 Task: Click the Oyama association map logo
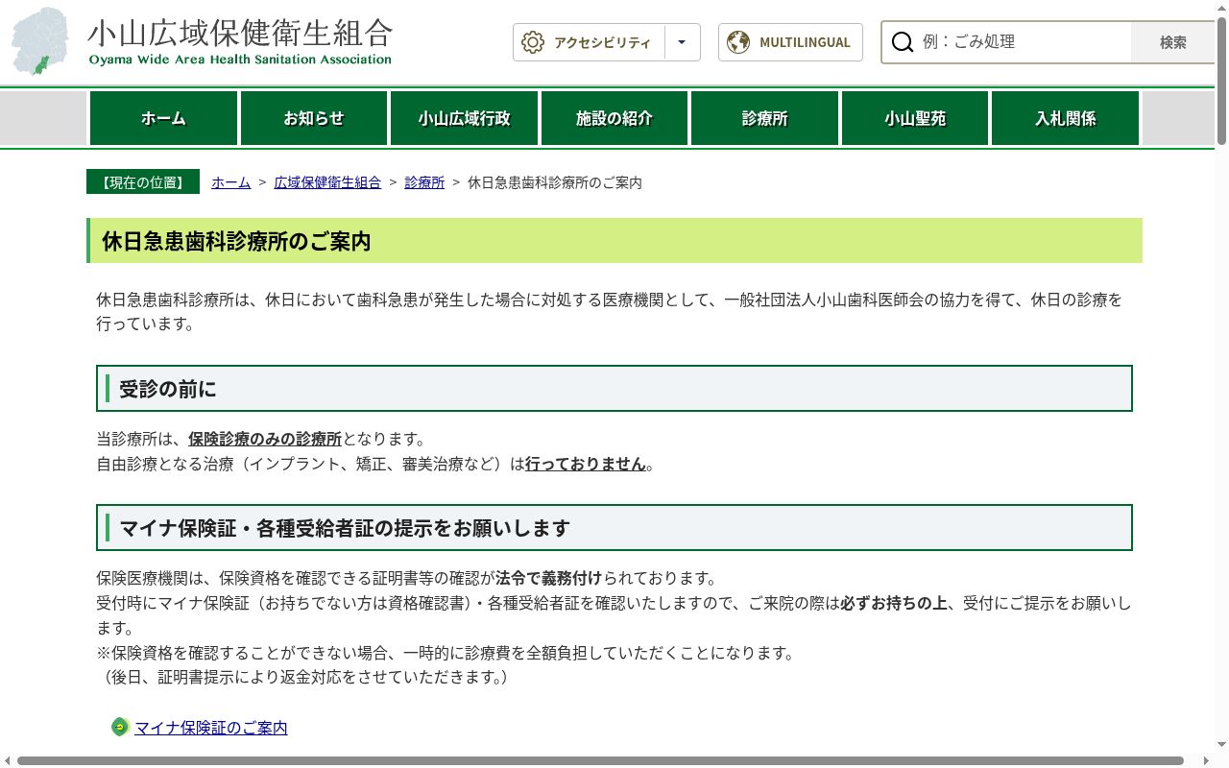40,41
